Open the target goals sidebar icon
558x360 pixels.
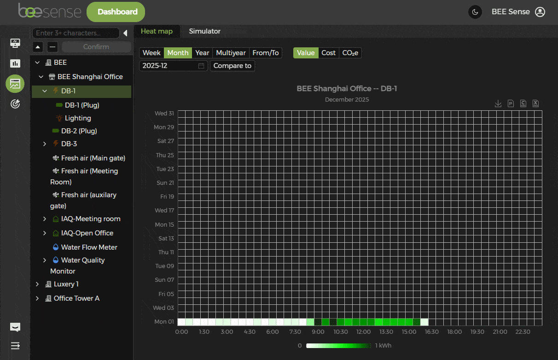click(15, 104)
